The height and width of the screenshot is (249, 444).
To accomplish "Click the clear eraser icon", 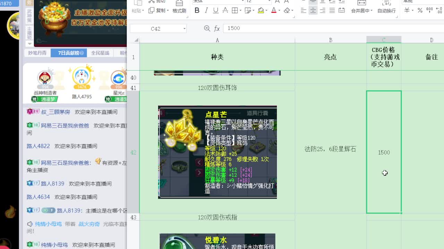I will [x=287, y=11].
